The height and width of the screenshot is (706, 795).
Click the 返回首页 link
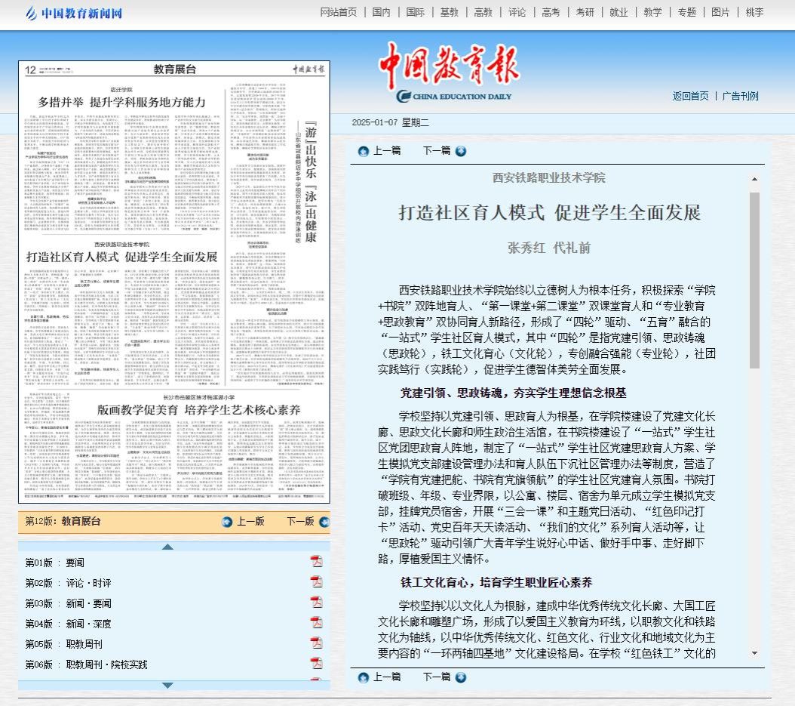click(690, 96)
